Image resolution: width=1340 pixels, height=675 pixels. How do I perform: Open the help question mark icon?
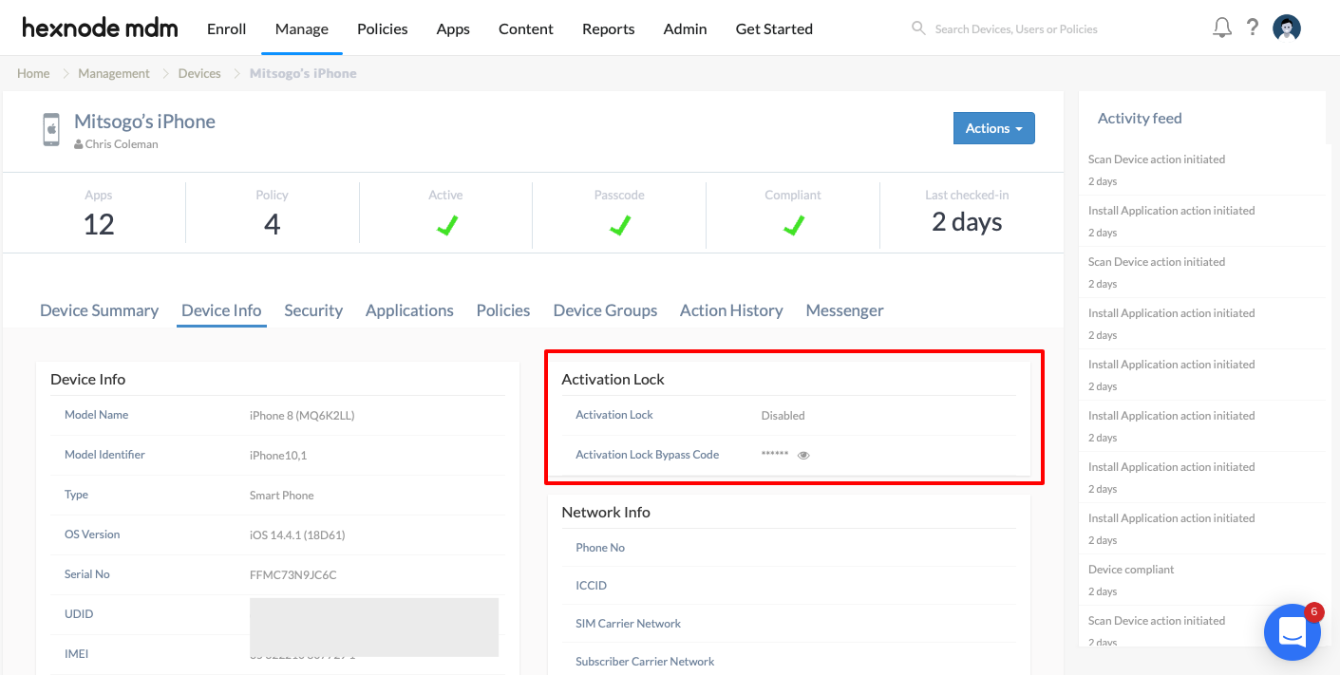tap(1253, 28)
